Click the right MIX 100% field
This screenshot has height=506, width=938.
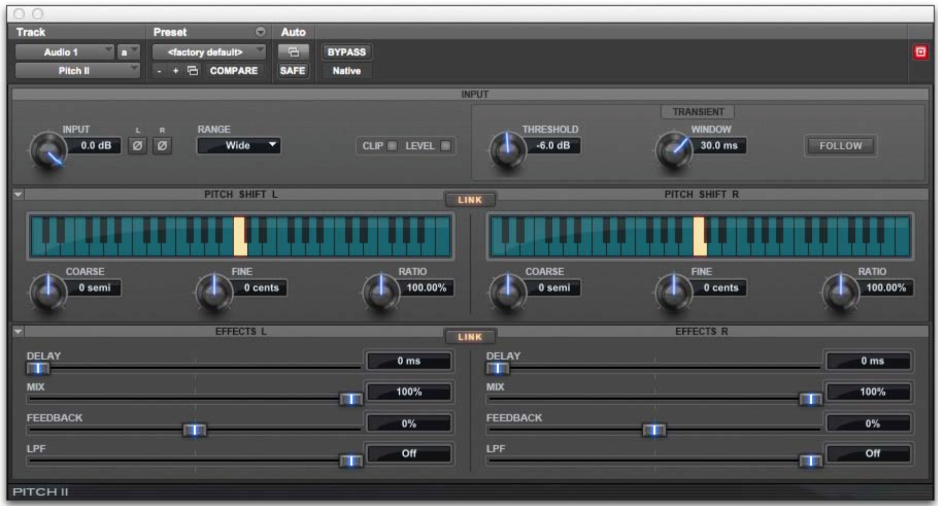(x=869, y=392)
